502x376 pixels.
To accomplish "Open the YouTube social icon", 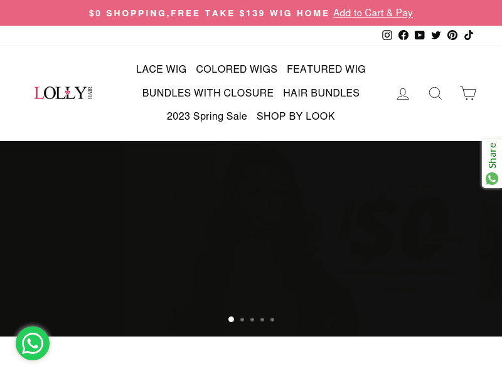I will 419,35.
